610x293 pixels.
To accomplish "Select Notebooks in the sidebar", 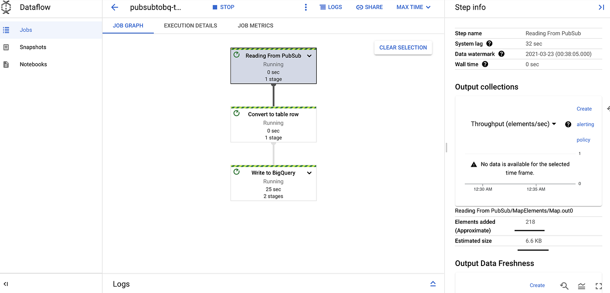I will coord(51,64).
